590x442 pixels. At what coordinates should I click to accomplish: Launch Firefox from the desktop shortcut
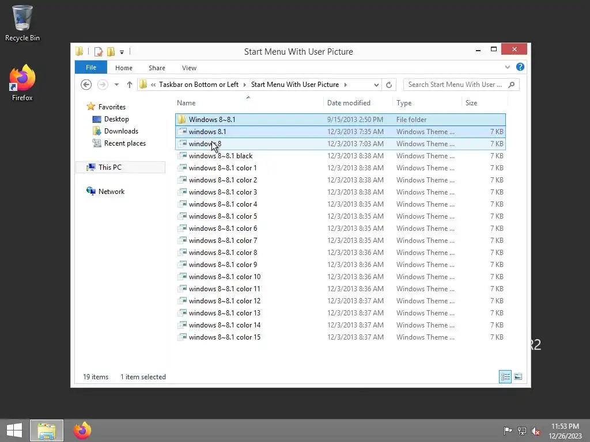tap(22, 83)
